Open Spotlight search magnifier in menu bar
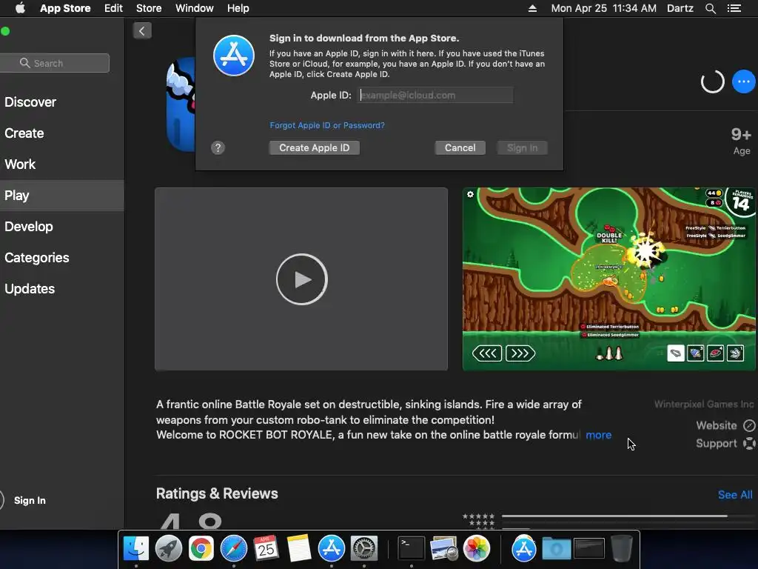This screenshot has width=758, height=569. (711, 8)
